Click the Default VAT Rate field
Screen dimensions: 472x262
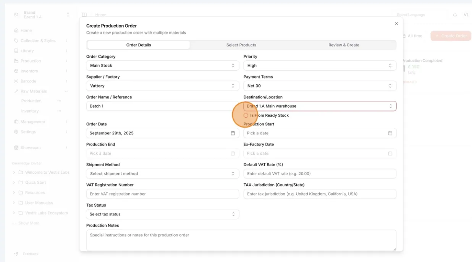(320, 174)
